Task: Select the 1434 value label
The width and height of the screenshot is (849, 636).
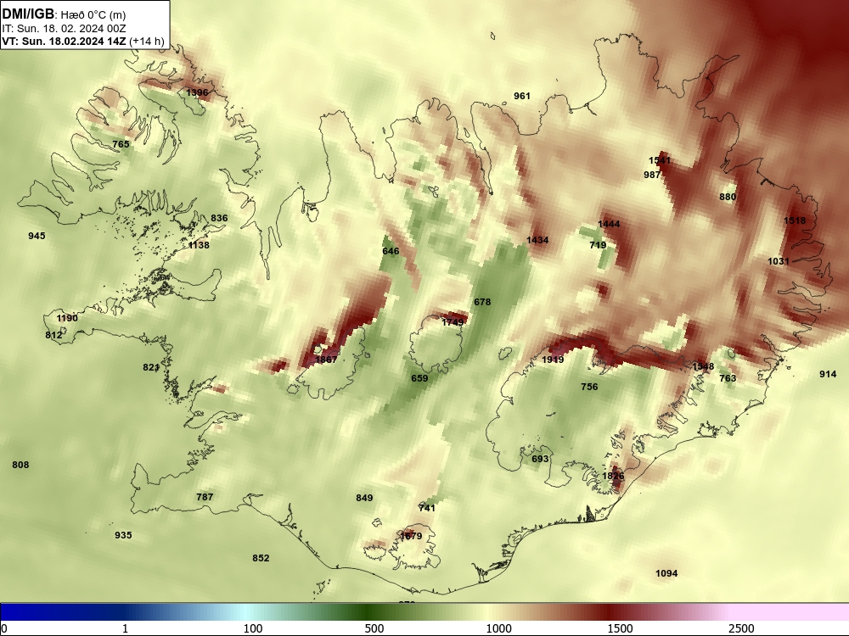Action: [537, 240]
